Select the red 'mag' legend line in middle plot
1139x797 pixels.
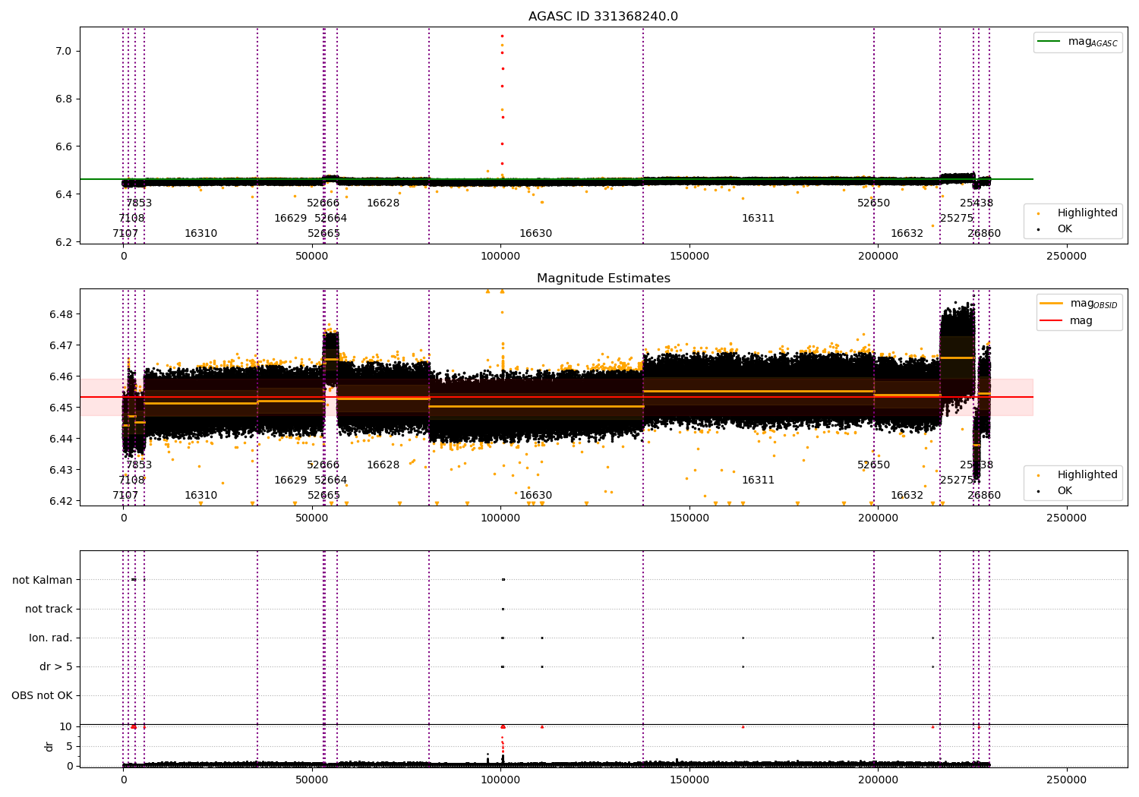(1052, 321)
